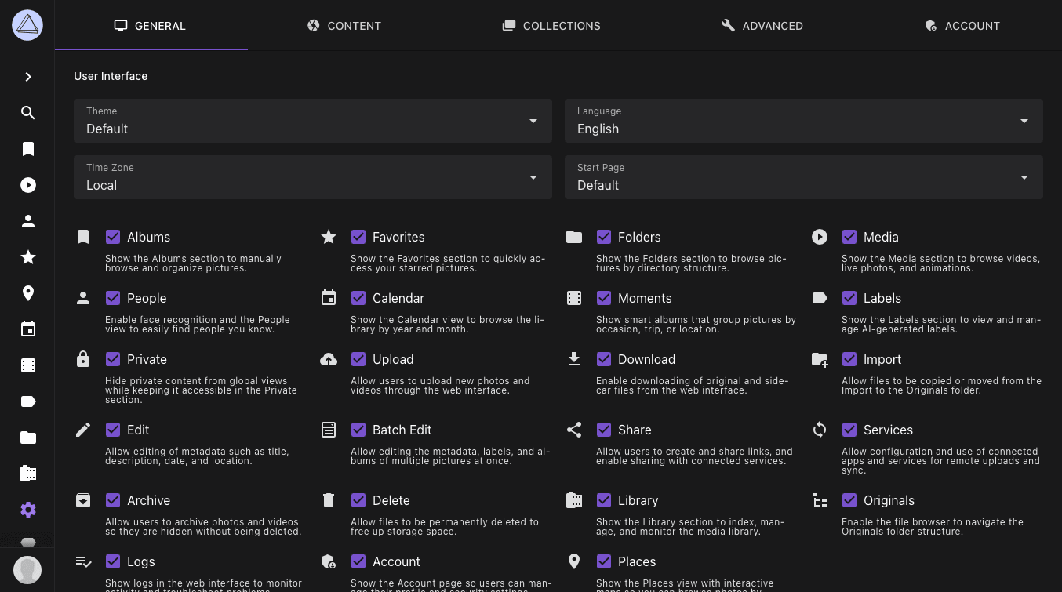Open Search from the sidebar magnifier icon
The image size is (1062, 592).
point(28,113)
